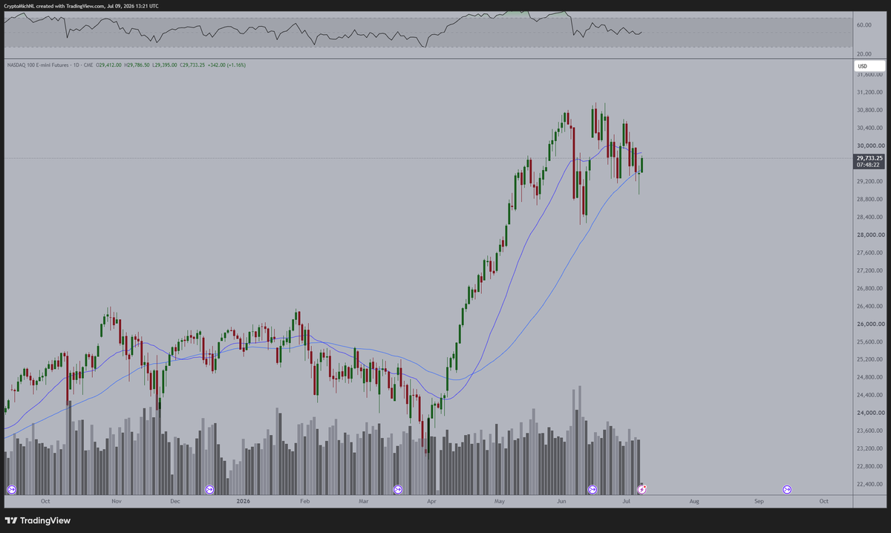Click the 24,000.00 price axis label
Viewport: 891px width, 533px height.
pyautogui.click(x=869, y=413)
